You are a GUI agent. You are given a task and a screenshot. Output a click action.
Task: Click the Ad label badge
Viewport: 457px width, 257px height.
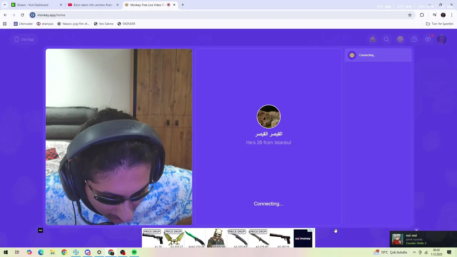tap(40, 230)
